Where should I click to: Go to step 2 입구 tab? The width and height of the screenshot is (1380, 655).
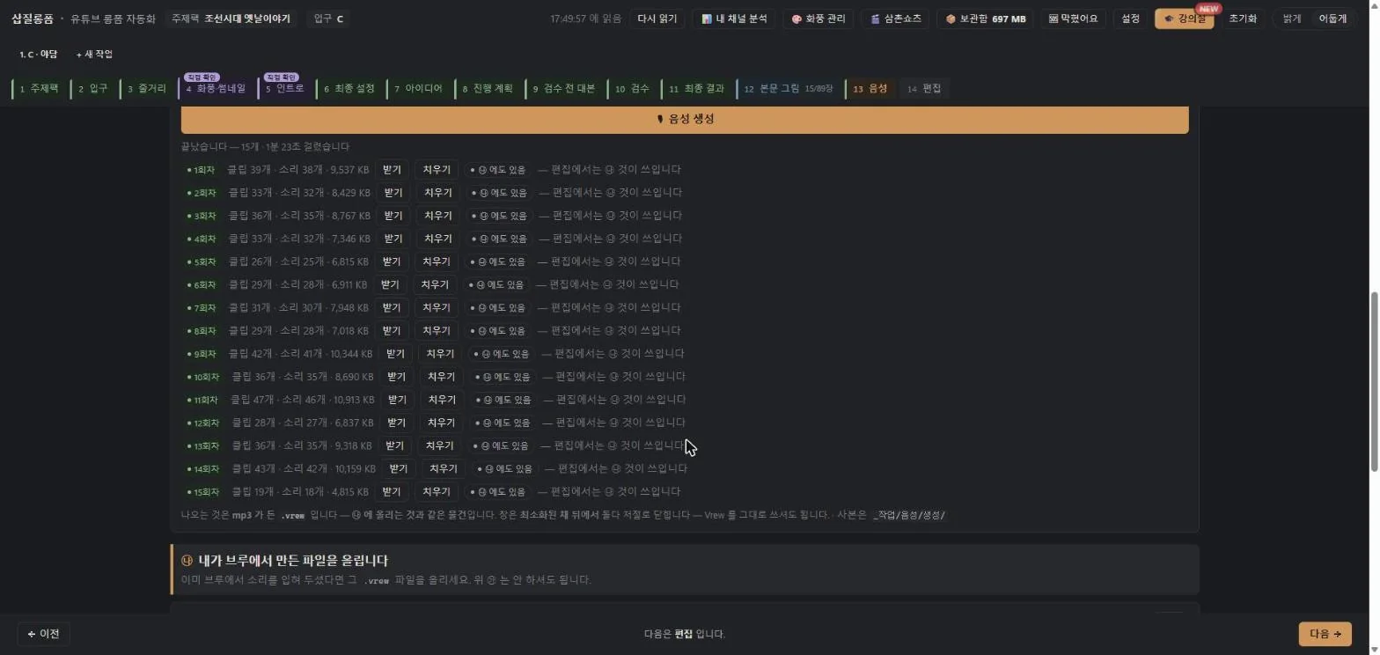tap(92, 89)
